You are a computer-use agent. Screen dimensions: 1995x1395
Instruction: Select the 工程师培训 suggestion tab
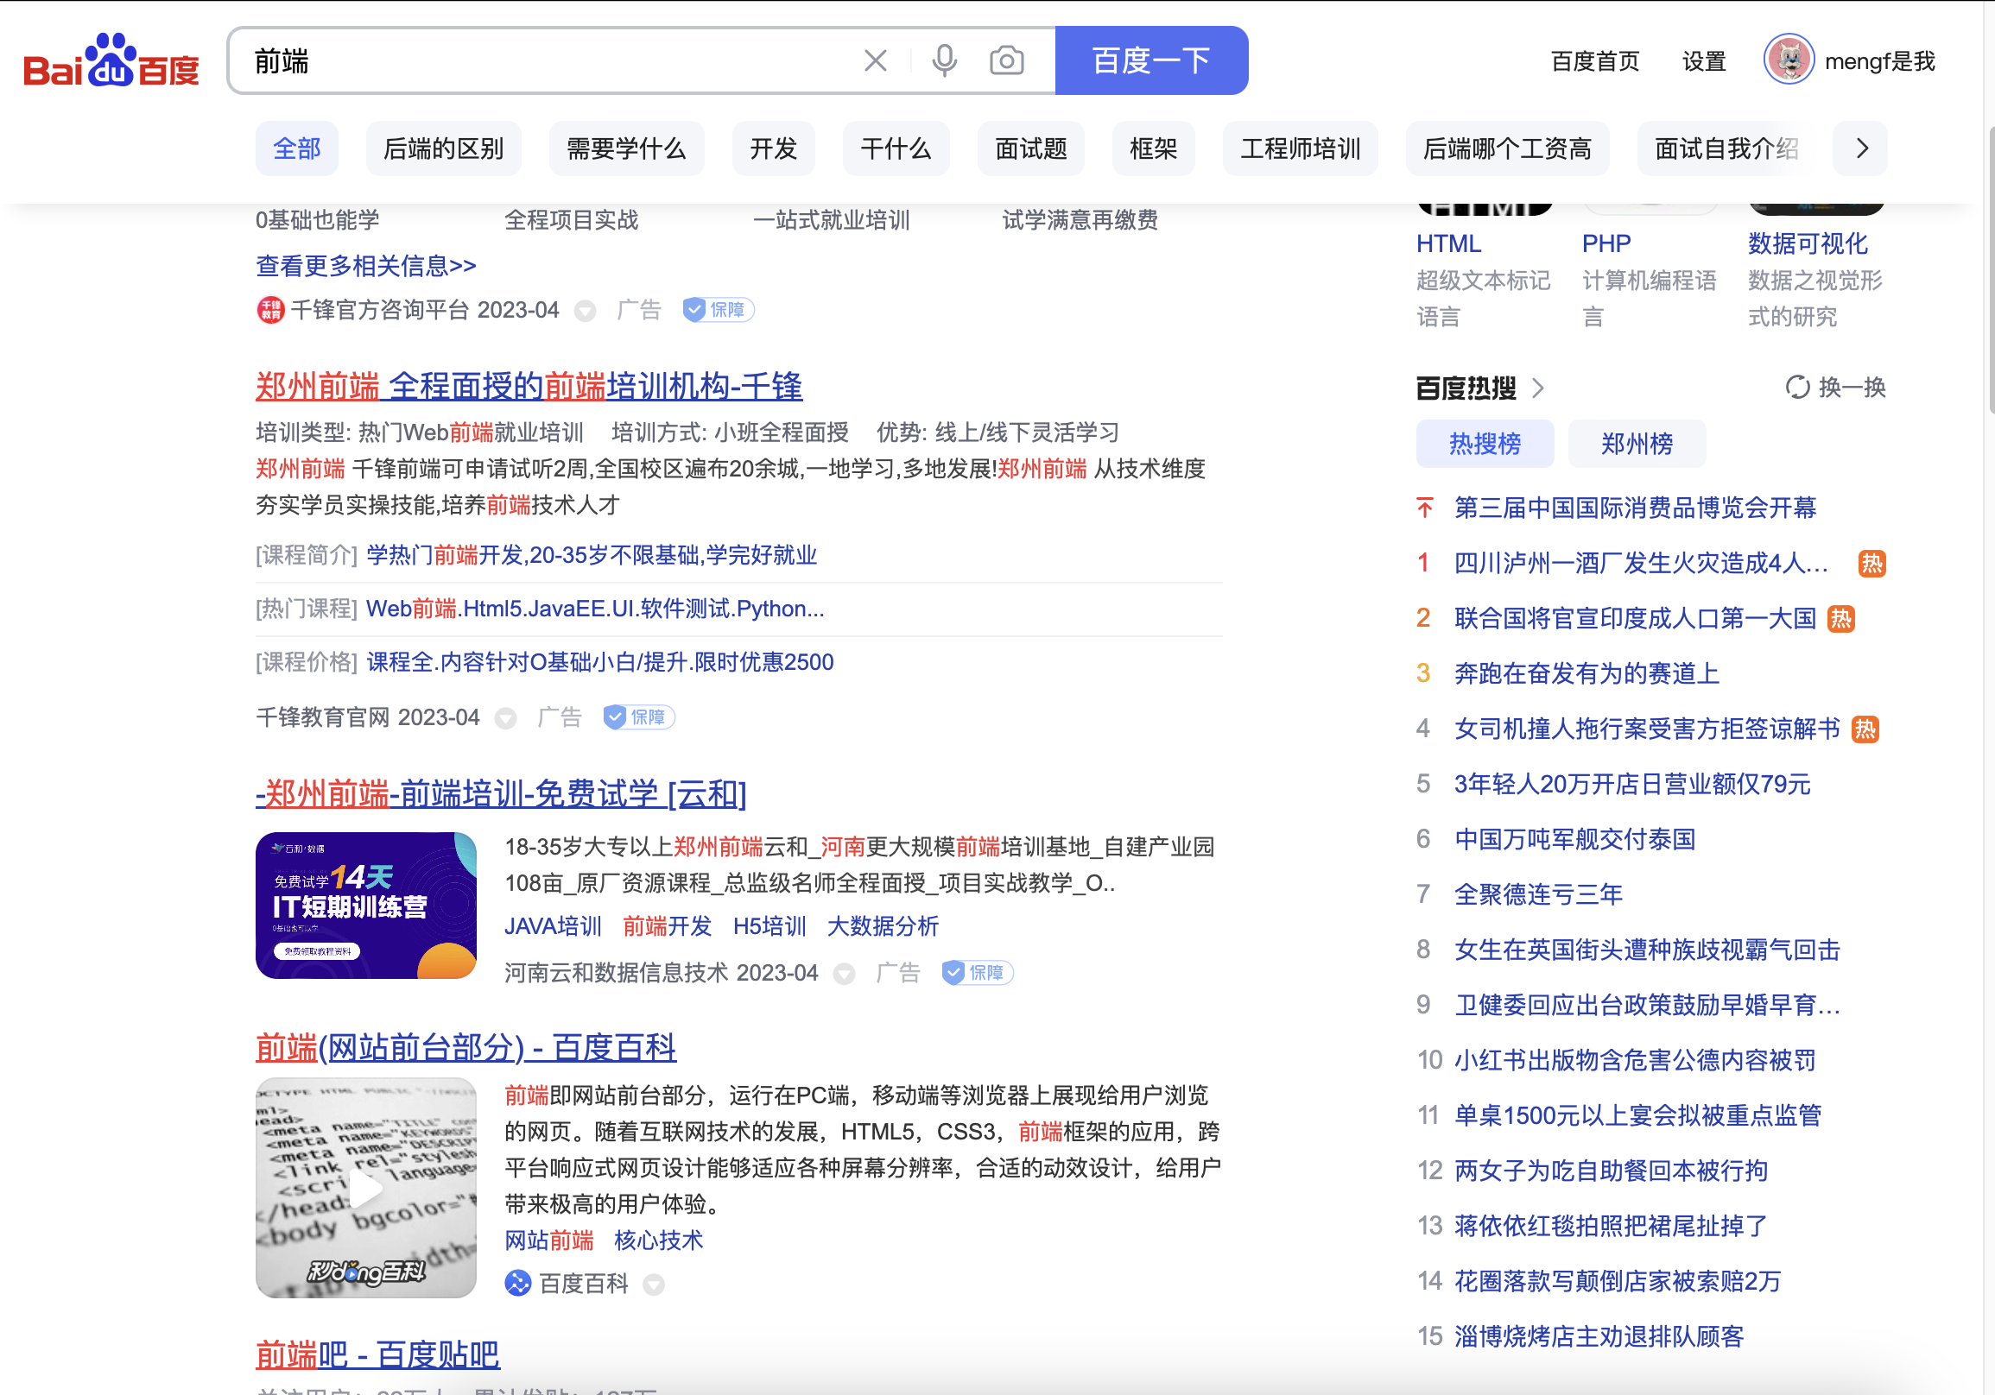(x=1300, y=148)
